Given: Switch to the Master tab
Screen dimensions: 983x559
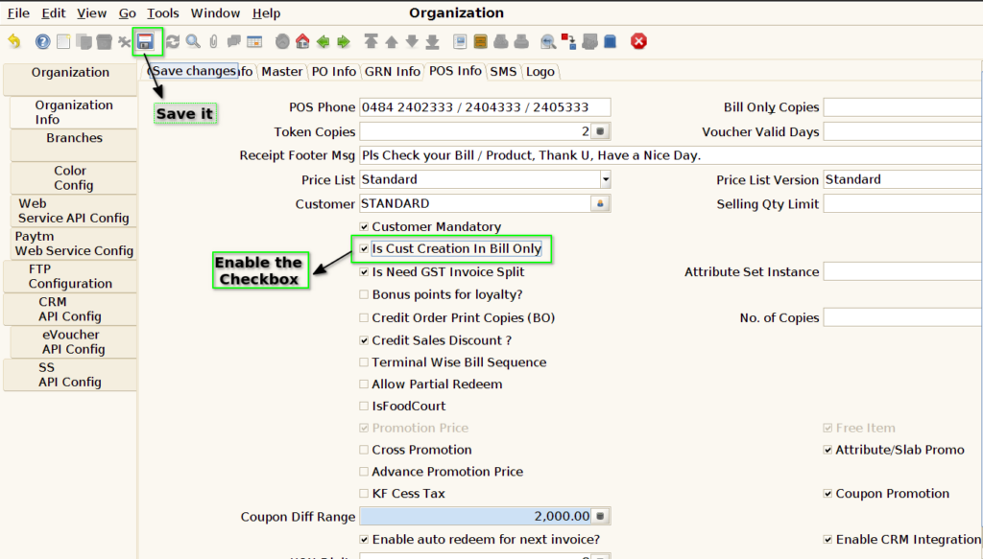Looking at the screenshot, I should click(x=282, y=71).
